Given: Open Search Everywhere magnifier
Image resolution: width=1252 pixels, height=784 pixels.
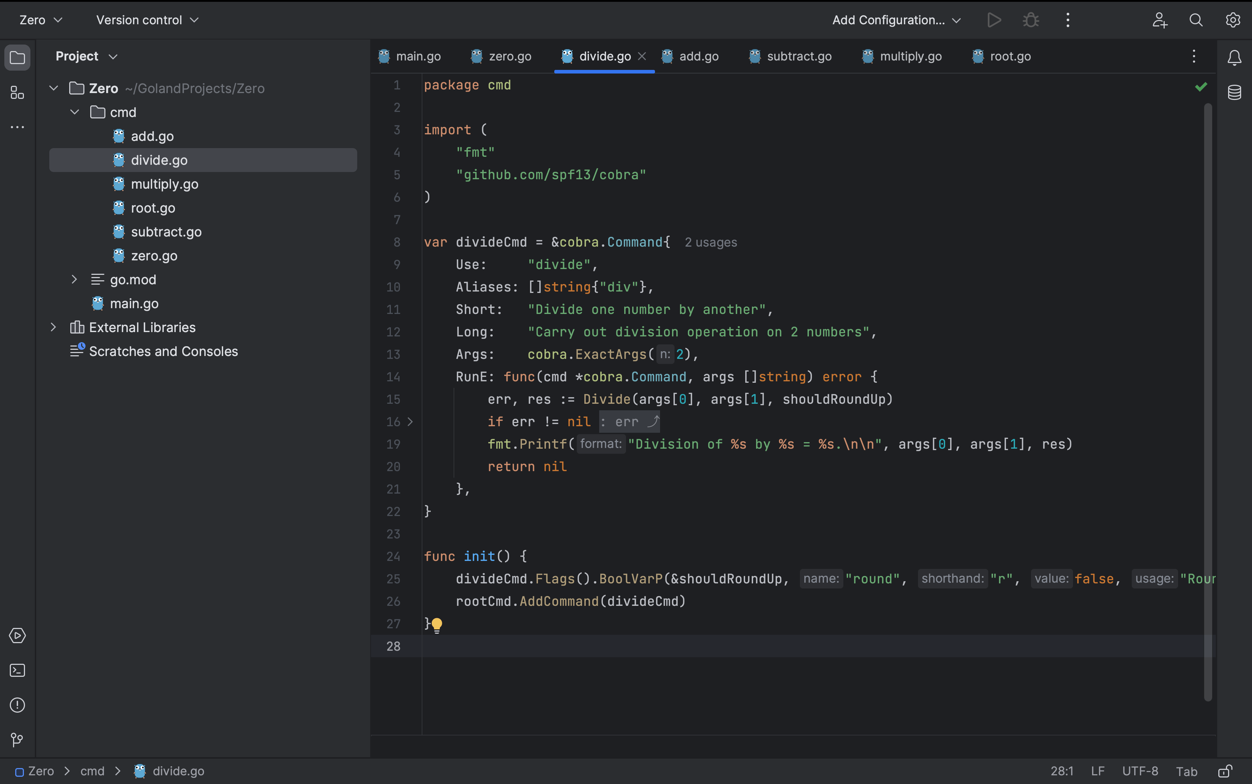Looking at the screenshot, I should click(x=1196, y=20).
